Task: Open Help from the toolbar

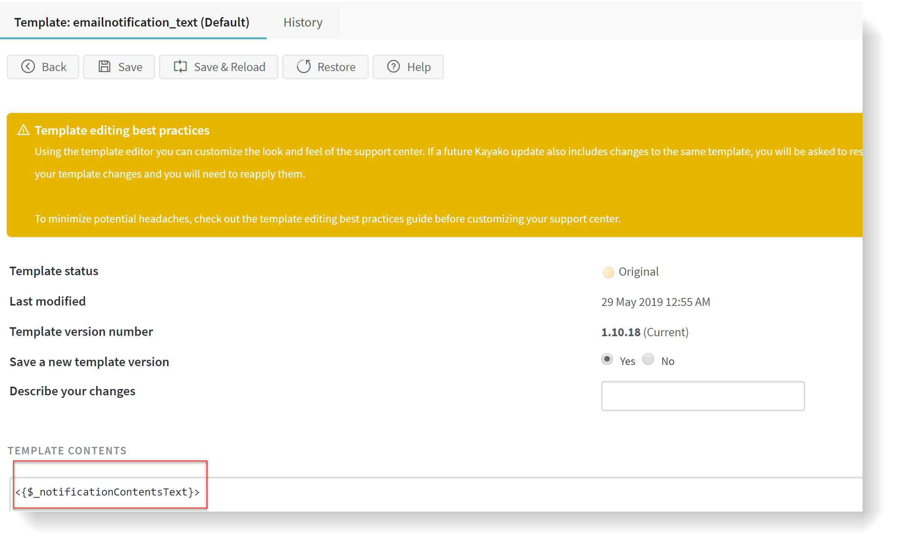Action: tap(408, 67)
